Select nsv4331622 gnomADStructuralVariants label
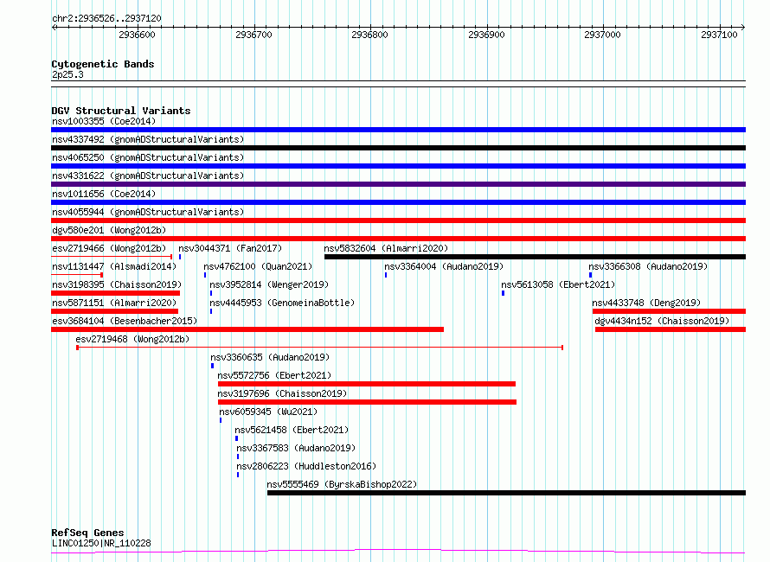Screen dimensions: 770x562 pos(148,176)
